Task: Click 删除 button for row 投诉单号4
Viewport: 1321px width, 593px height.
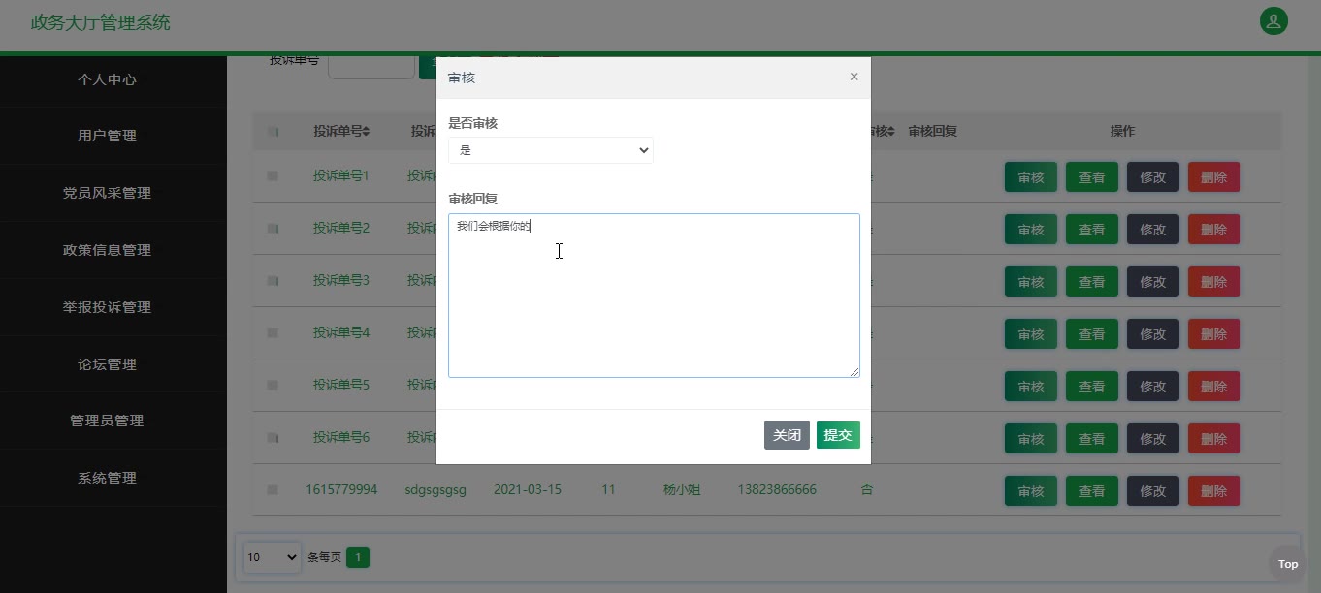Action: 1214,334
